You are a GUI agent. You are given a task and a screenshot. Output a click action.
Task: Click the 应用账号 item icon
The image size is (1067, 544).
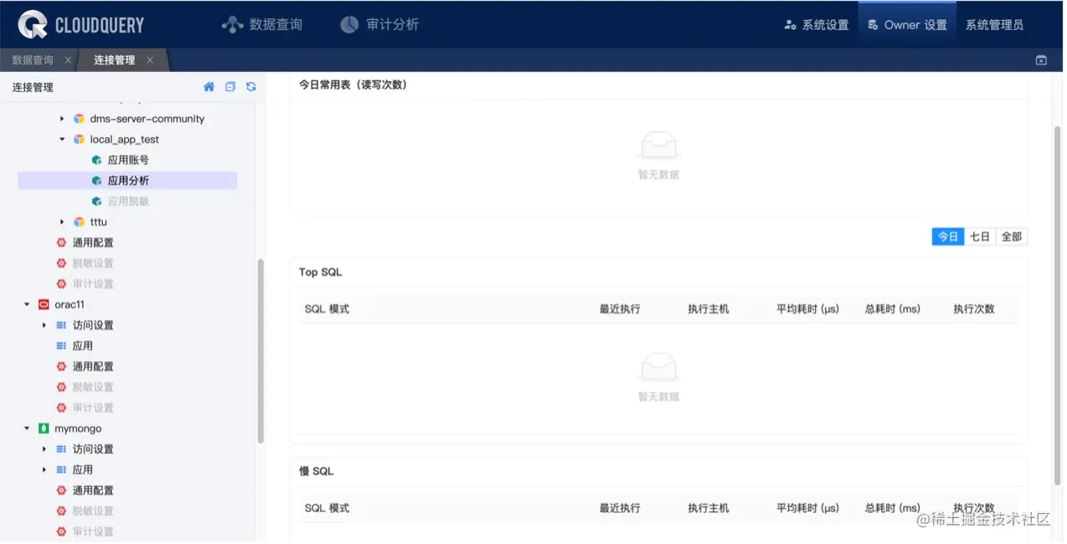click(x=97, y=160)
